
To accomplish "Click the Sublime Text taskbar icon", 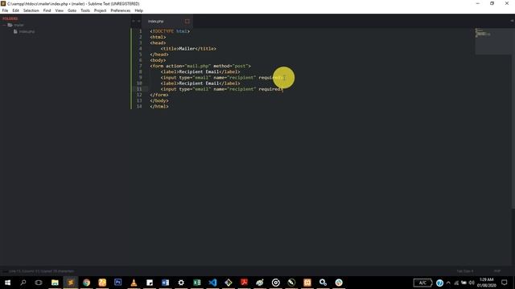I will click(71, 283).
